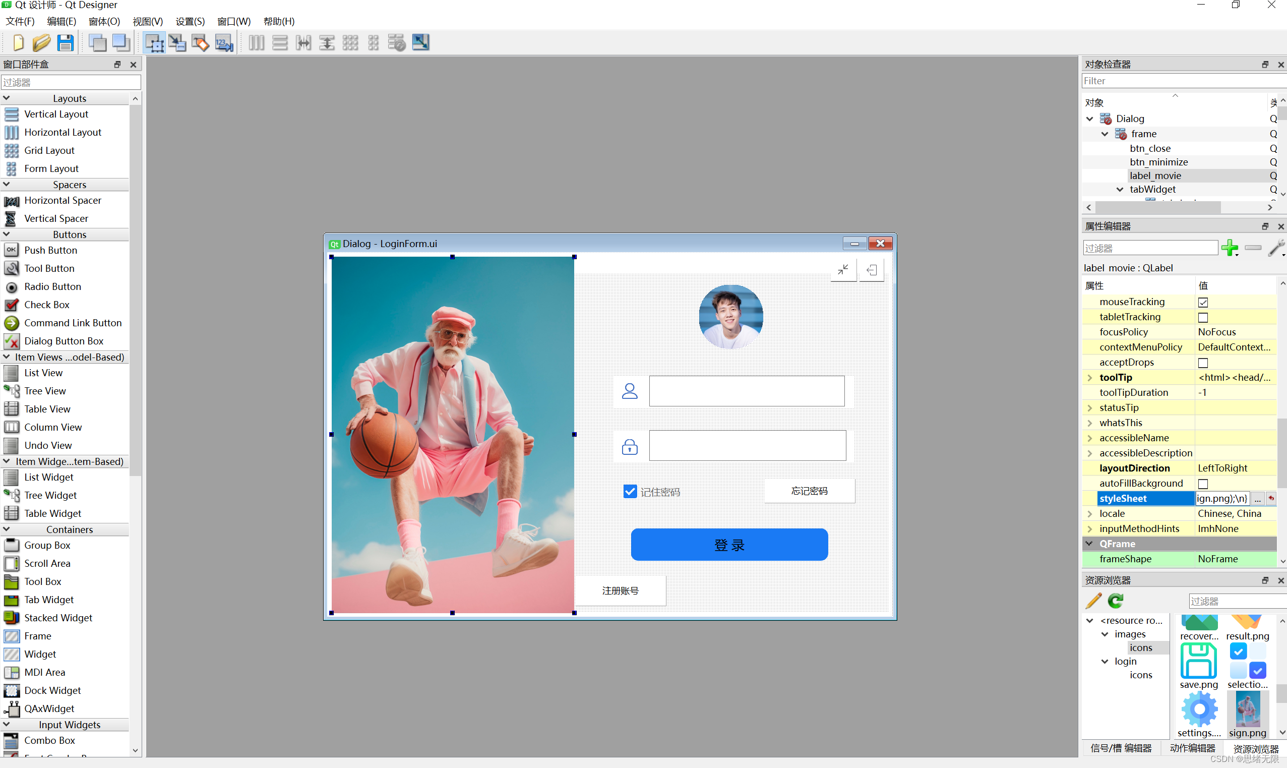
Task: Click the reload resources green arrow
Action: point(1116,601)
